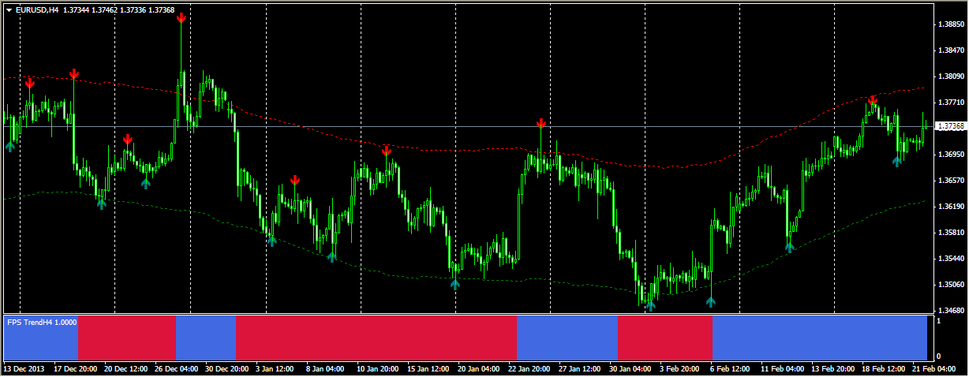Select the last teal up arrow after 18 Feb
The width and height of the screenshot is (969, 377).
[896, 161]
